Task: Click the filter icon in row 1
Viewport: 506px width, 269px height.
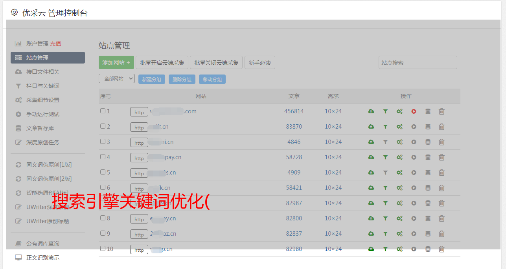Action: (385, 111)
